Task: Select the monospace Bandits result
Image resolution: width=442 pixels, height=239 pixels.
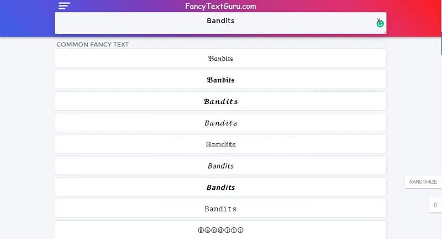Action: tap(220, 209)
